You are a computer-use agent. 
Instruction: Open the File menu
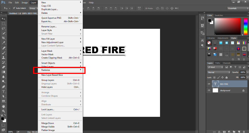tap(10, 2)
